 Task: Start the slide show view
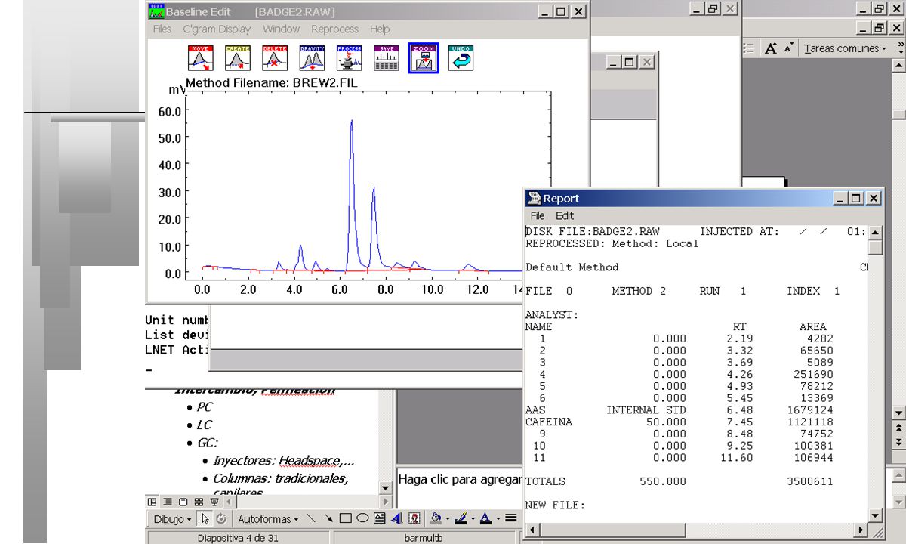pos(214,502)
